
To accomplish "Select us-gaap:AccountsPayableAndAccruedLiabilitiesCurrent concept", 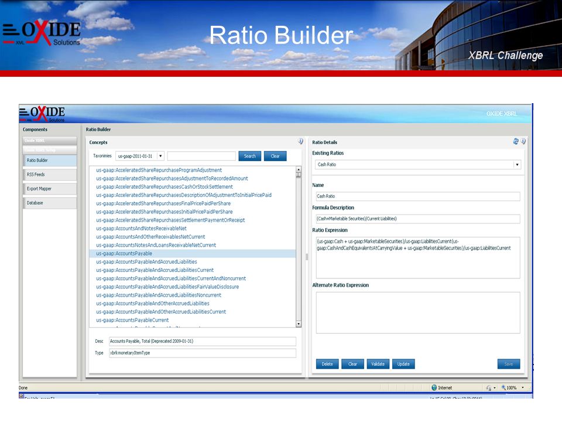I will (155, 270).
